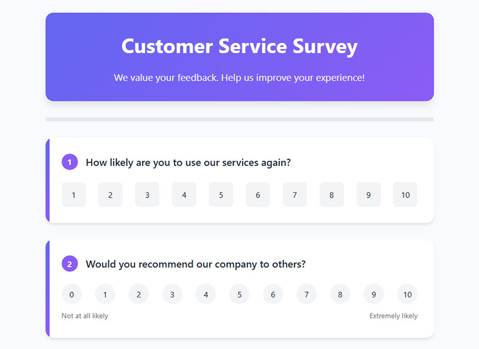The height and width of the screenshot is (349, 479).
Task: Select rating 10 for using services again
Action: point(405,195)
